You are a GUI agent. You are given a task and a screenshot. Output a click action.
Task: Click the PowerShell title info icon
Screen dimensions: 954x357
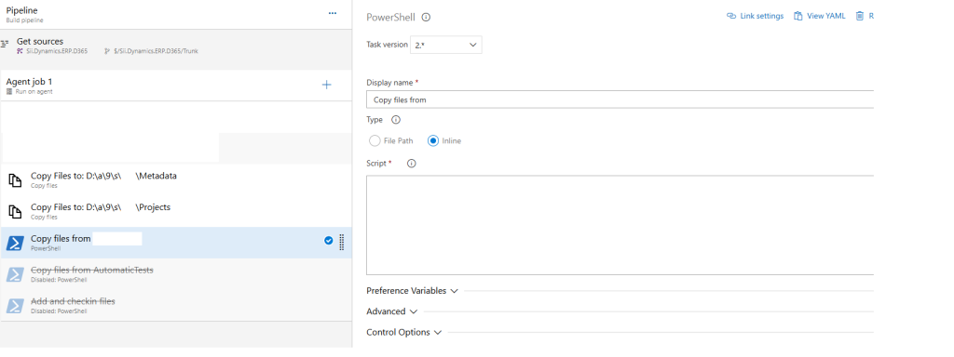[426, 17]
